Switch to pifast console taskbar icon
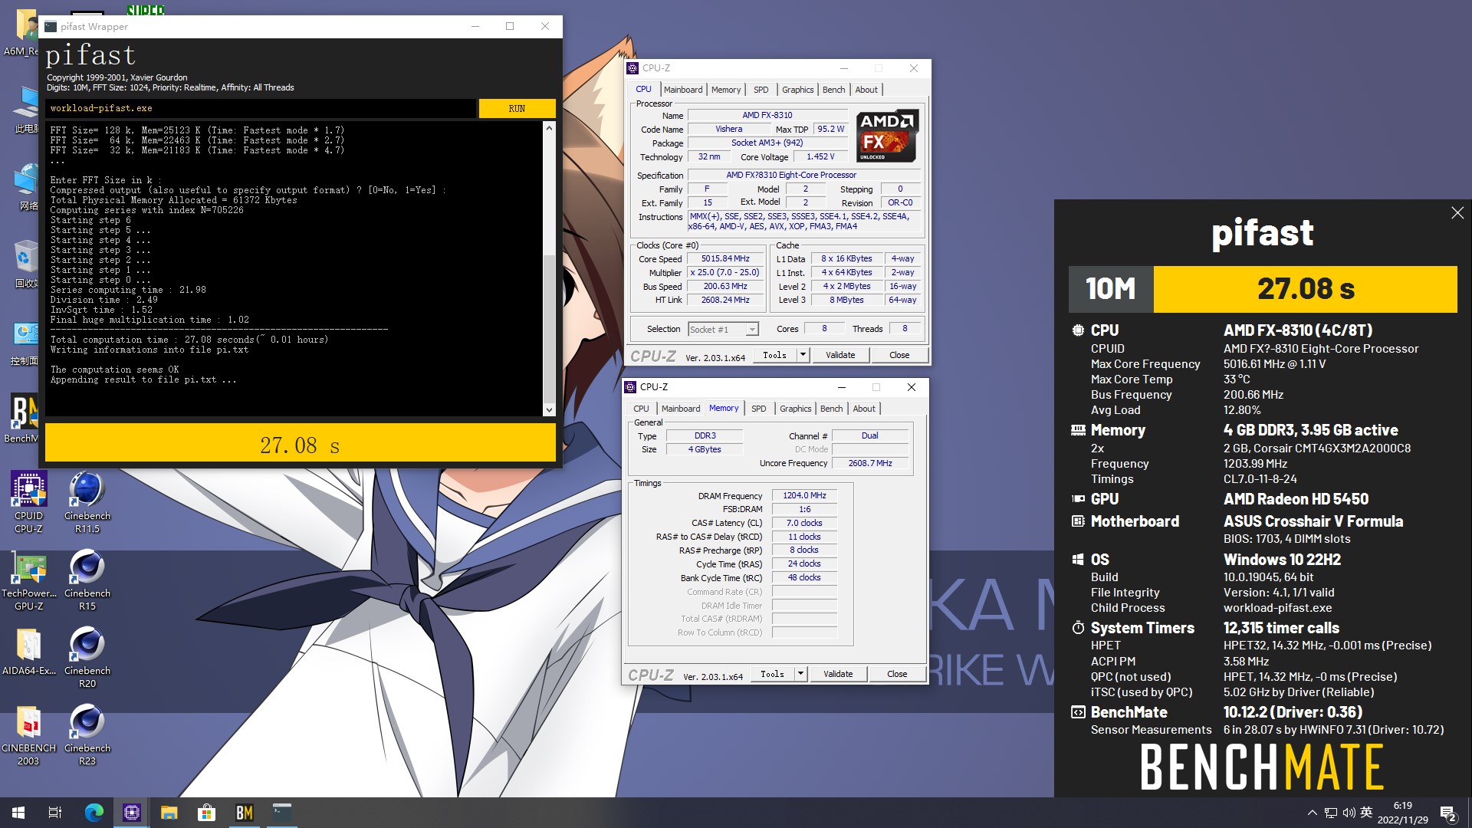 (282, 813)
